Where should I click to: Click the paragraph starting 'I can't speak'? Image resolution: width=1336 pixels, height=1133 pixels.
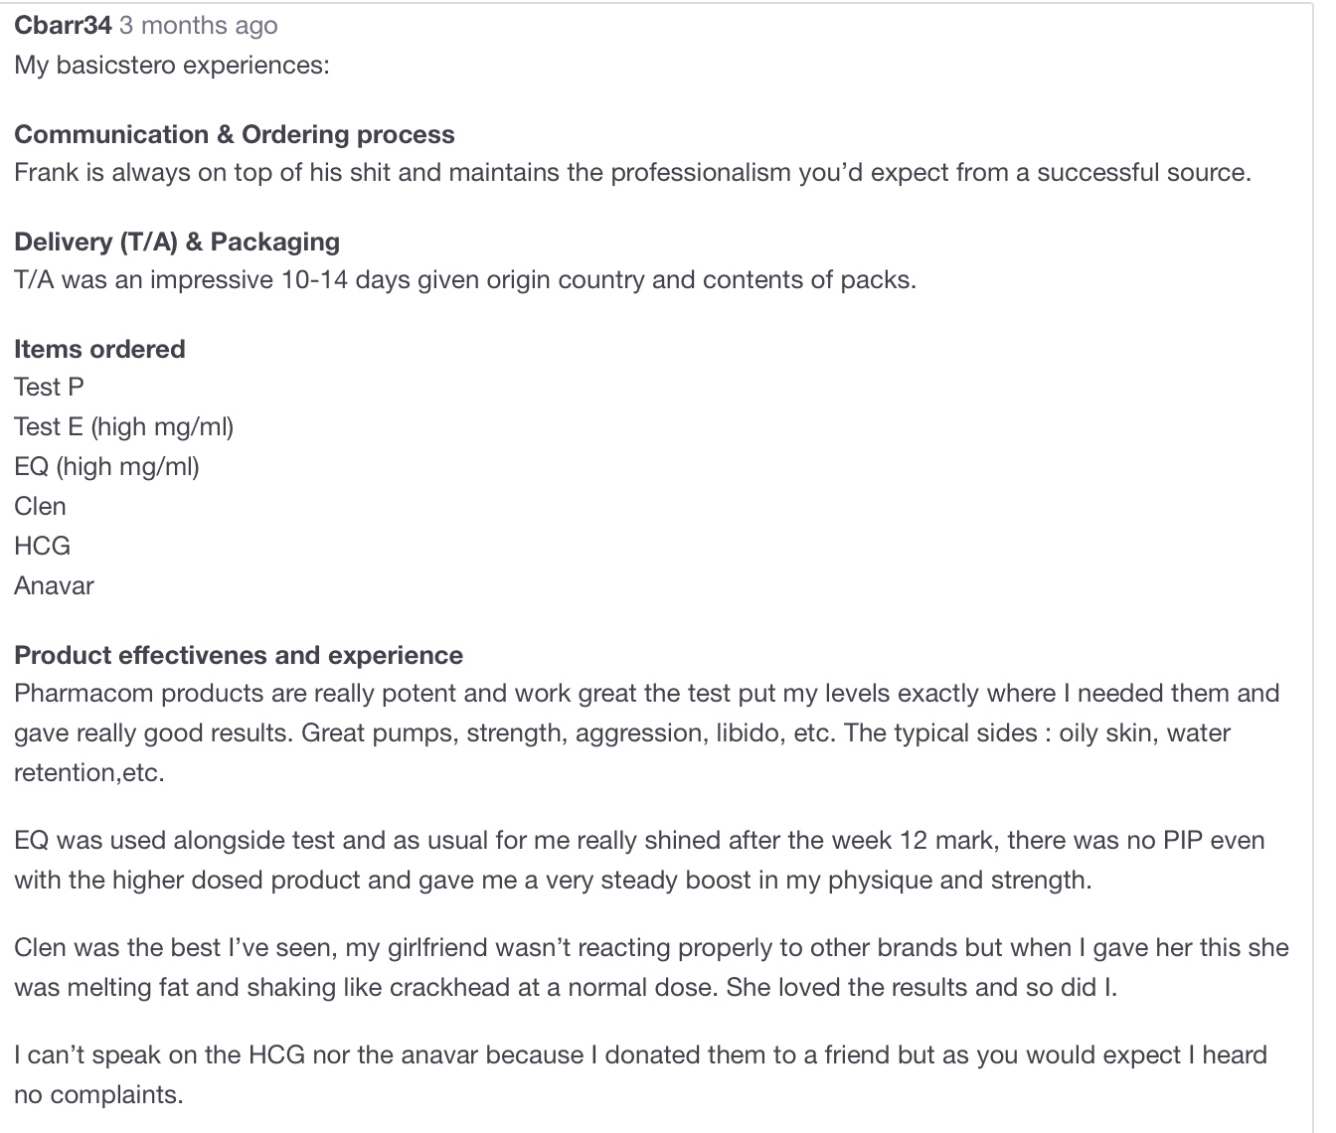point(641,1074)
